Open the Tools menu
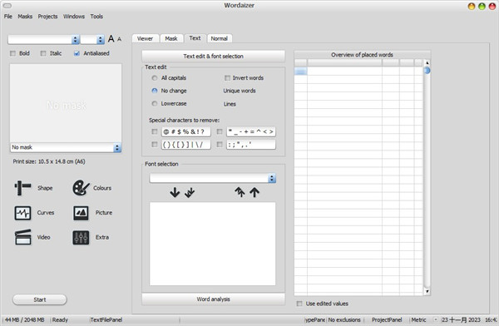Screen dimensions: 499x326 (x=96, y=17)
